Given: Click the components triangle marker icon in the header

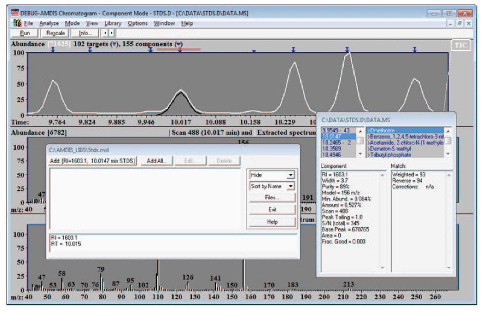Looking at the screenshot, I should click(179, 44).
